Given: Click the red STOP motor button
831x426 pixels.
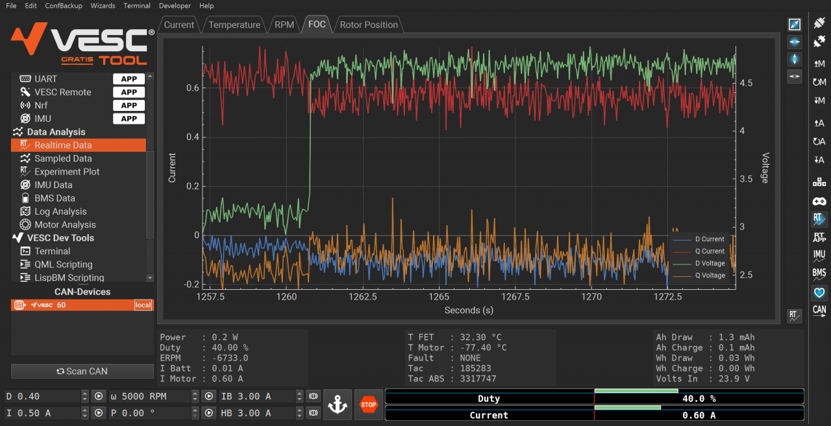Looking at the screenshot, I should click(368, 405).
